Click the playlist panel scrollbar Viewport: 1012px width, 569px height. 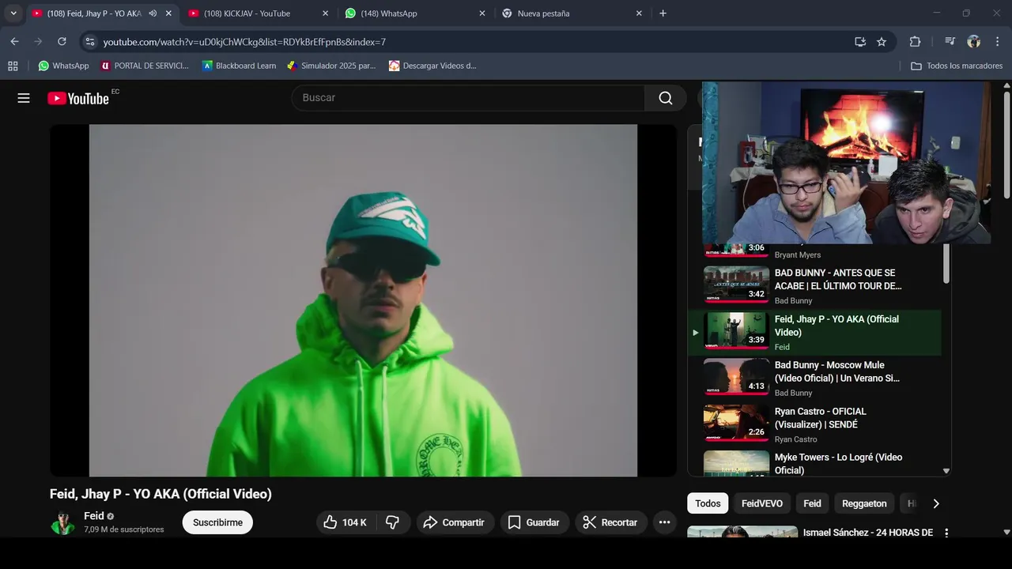(x=946, y=264)
